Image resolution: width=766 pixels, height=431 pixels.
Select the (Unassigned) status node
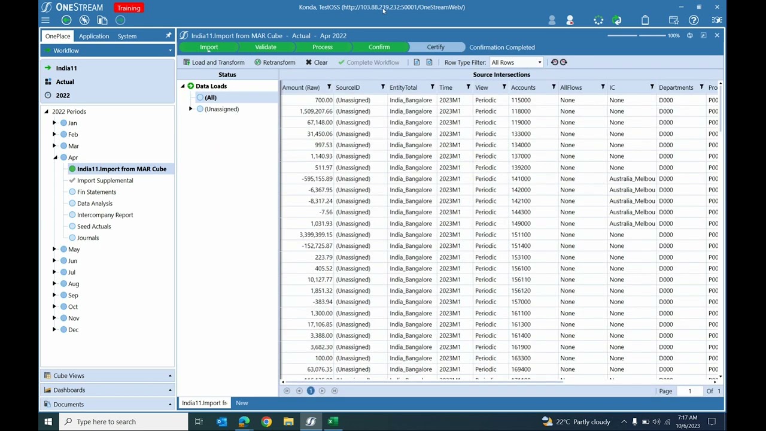221,109
